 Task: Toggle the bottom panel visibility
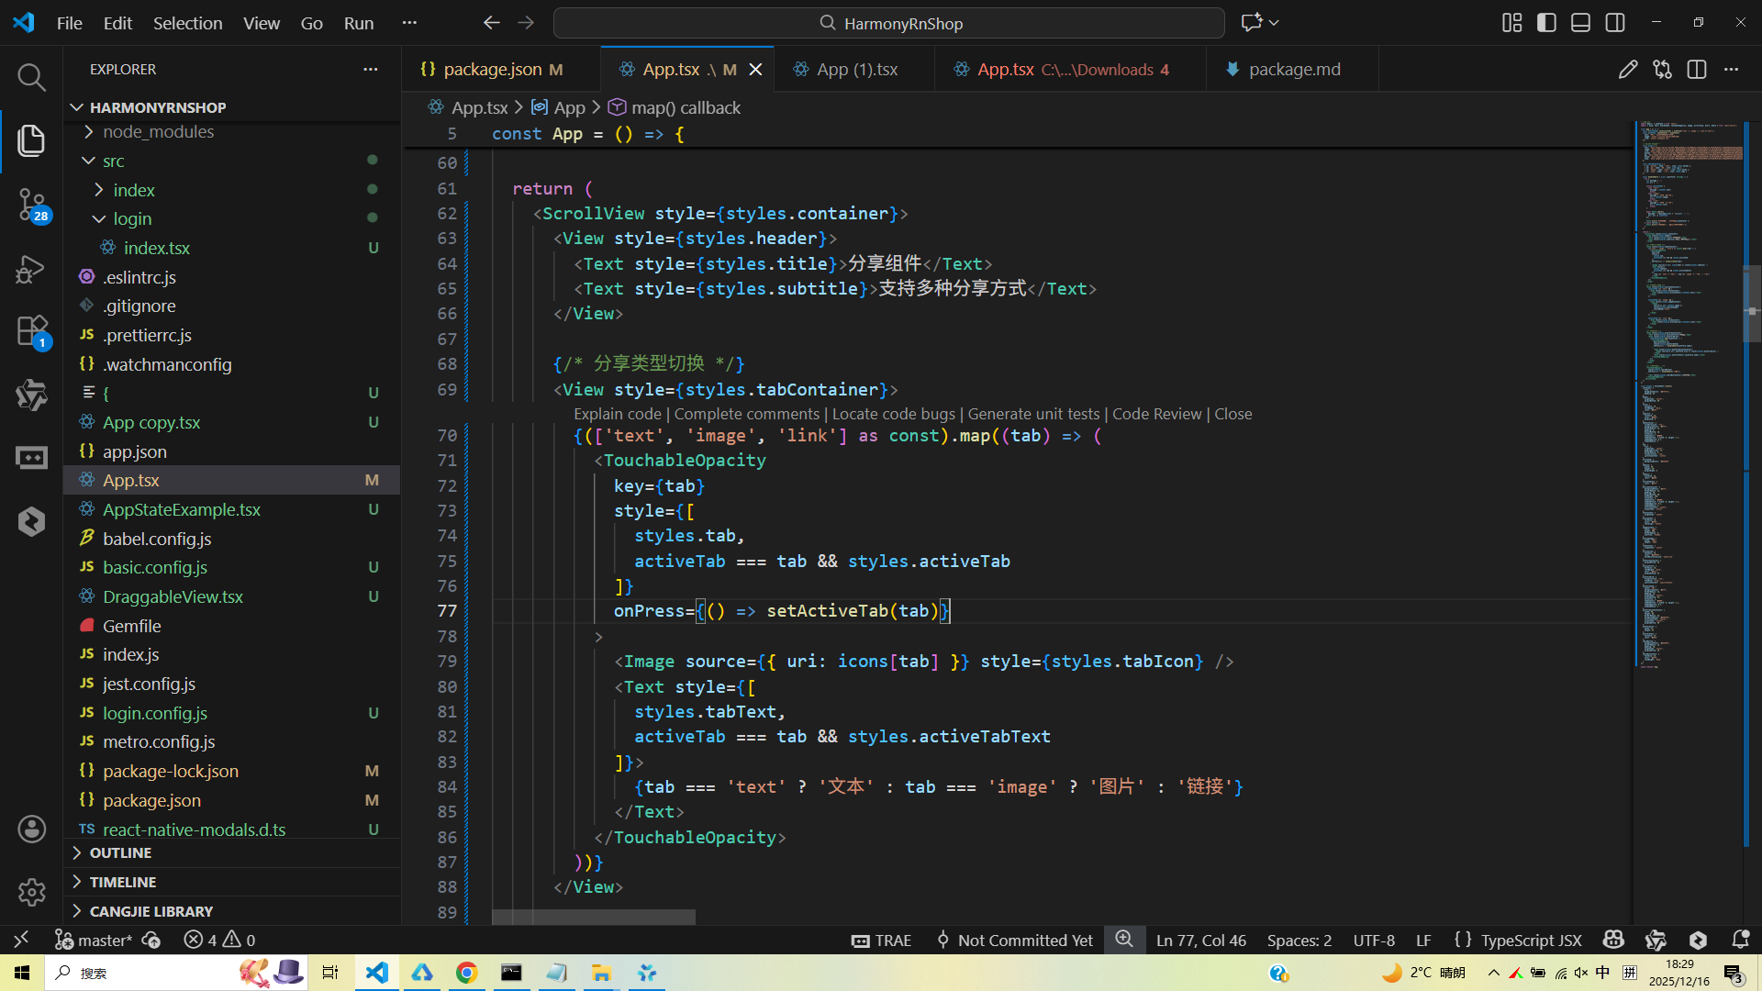click(x=1580, y=23)
